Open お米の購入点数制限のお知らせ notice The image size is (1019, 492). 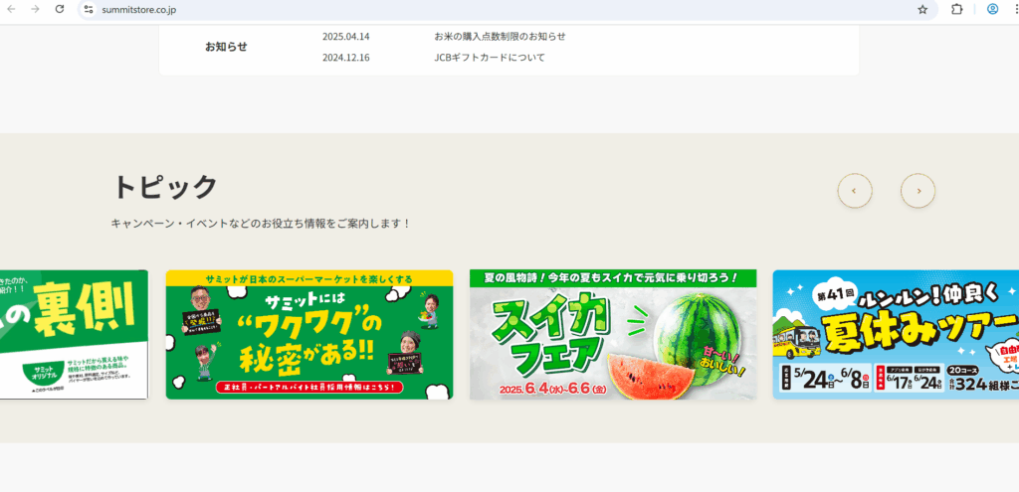(500, 37)
